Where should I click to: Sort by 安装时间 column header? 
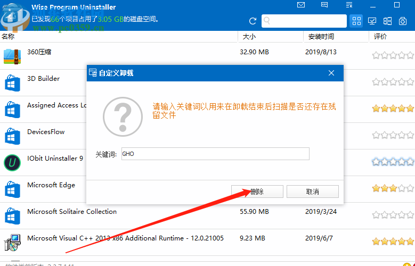[321, 37]
